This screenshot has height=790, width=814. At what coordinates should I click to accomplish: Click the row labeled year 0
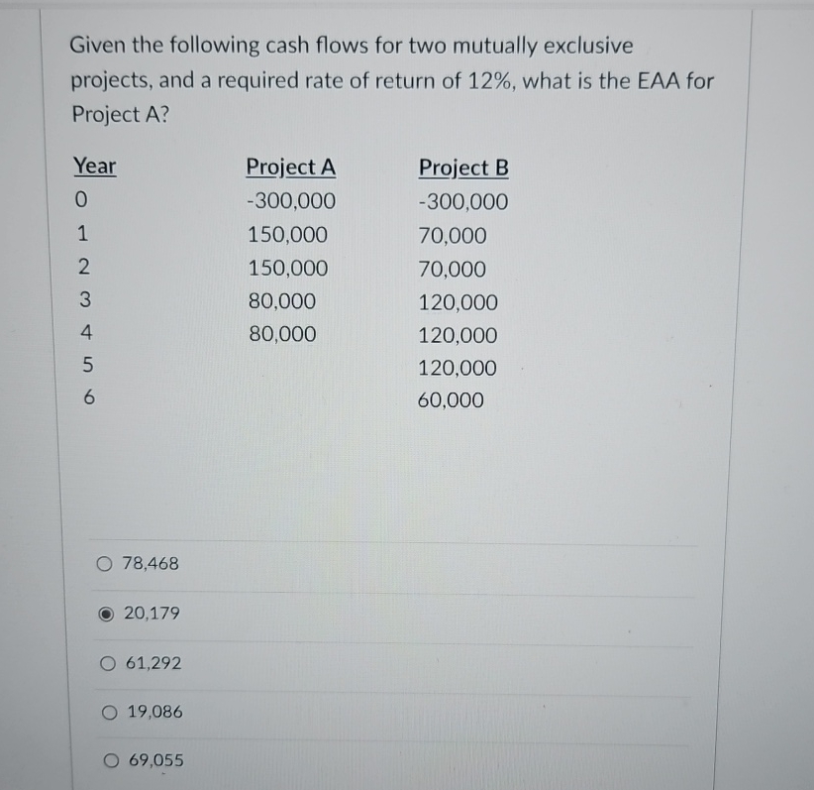point(83,200)
